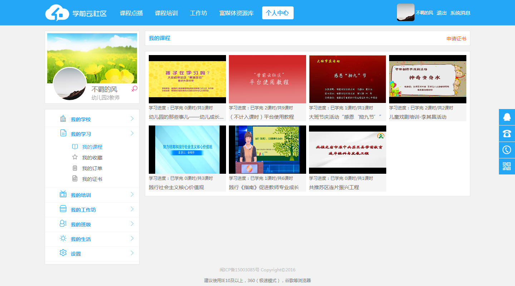The width and height of the screenshot is (515, 286).
Task: Click the telephone icon on right sidebar
Action: click(x=507, y=134)
